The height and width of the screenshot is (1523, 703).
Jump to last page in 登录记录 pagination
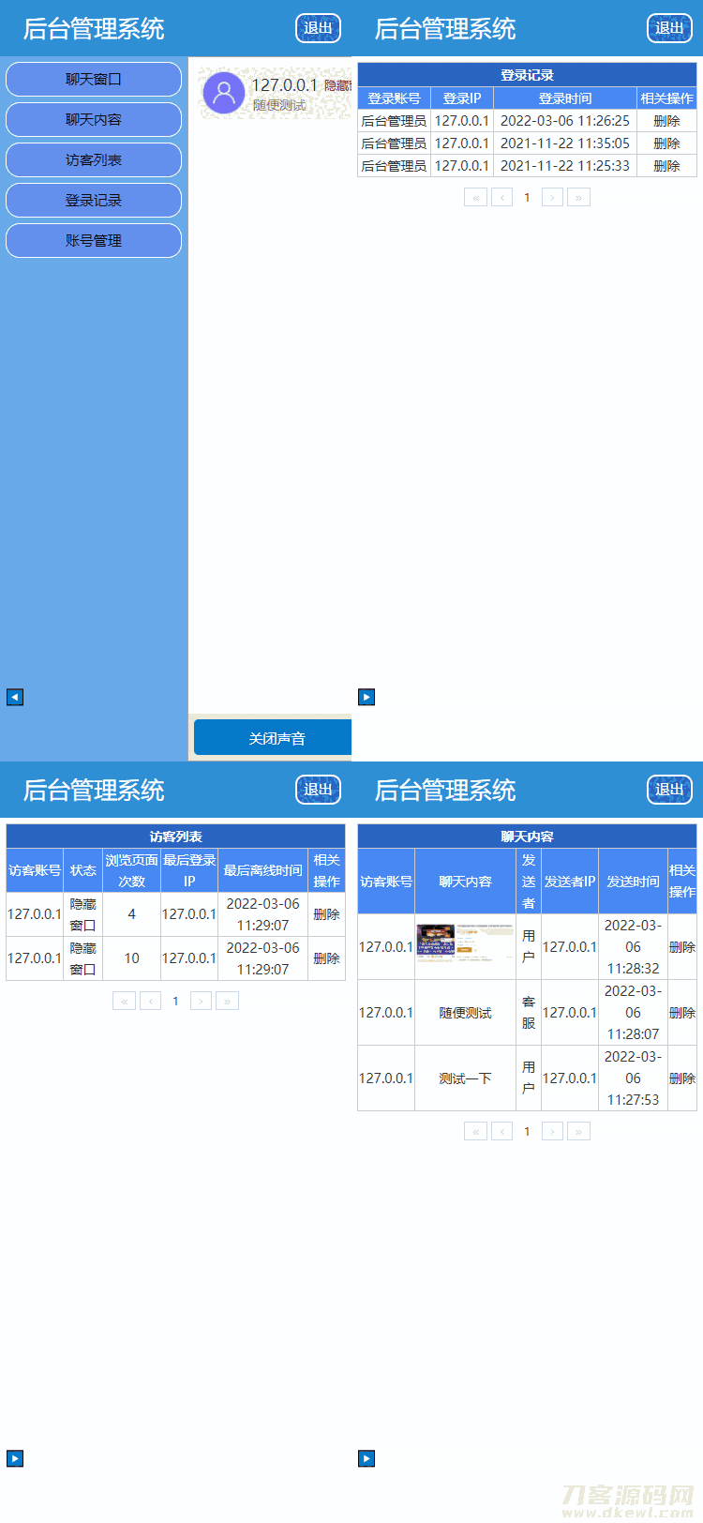[x=578, y=197]
